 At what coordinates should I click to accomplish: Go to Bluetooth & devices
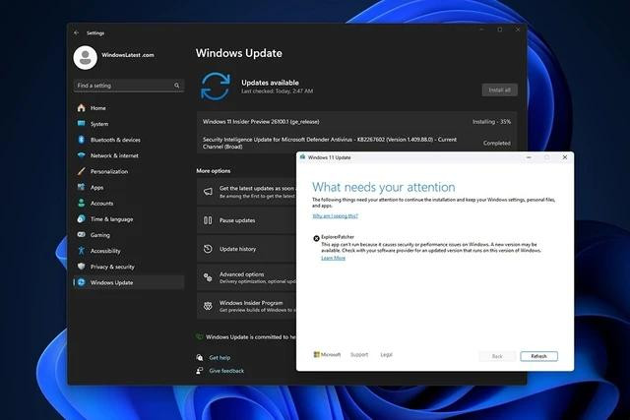pos(129,140)
